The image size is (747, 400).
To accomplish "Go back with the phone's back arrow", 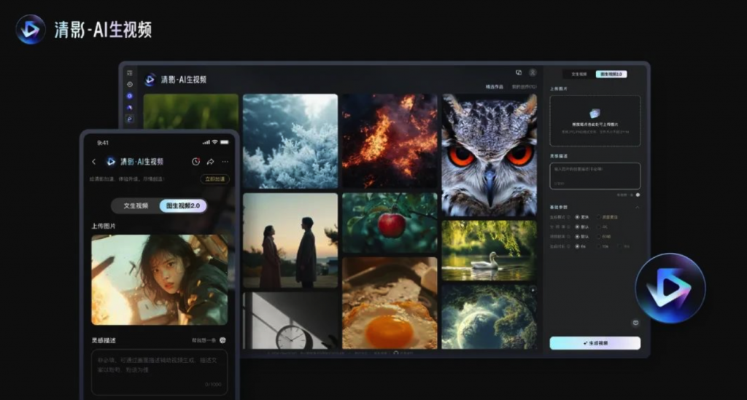I will click(94, 162).
